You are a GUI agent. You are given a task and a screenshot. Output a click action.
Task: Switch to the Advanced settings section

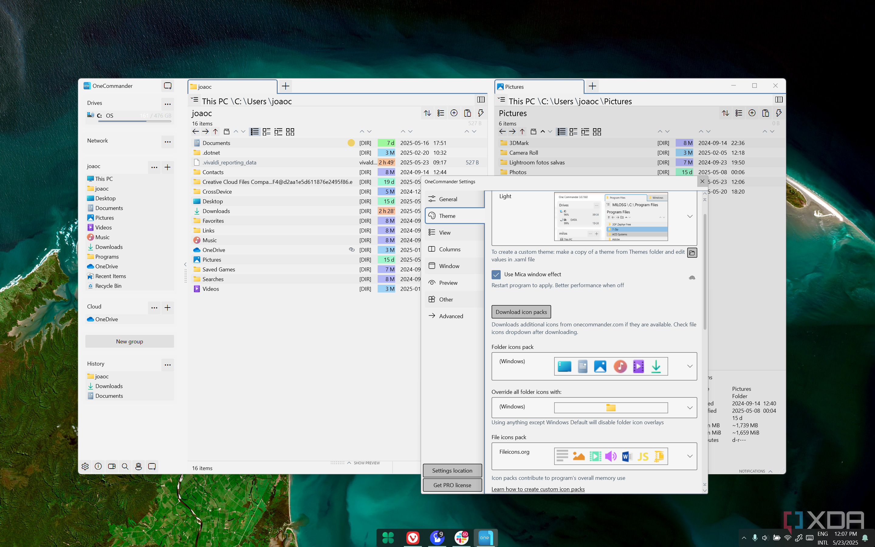click(x=451, y=316)
